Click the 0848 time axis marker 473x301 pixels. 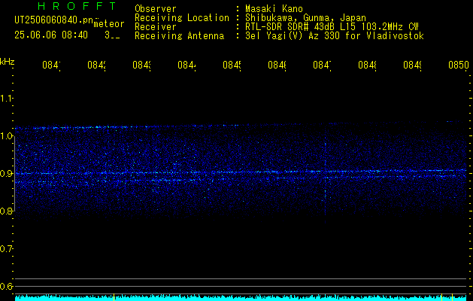click(367, 65)
